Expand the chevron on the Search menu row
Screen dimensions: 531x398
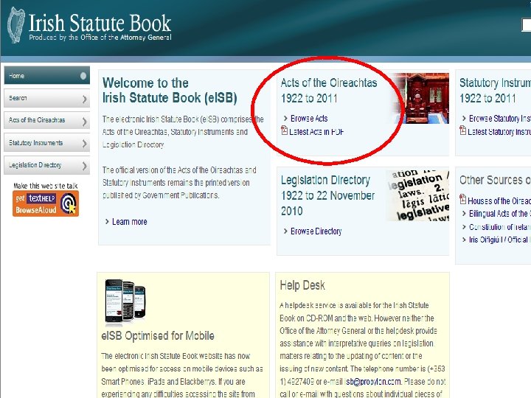(x=84, y=99)
